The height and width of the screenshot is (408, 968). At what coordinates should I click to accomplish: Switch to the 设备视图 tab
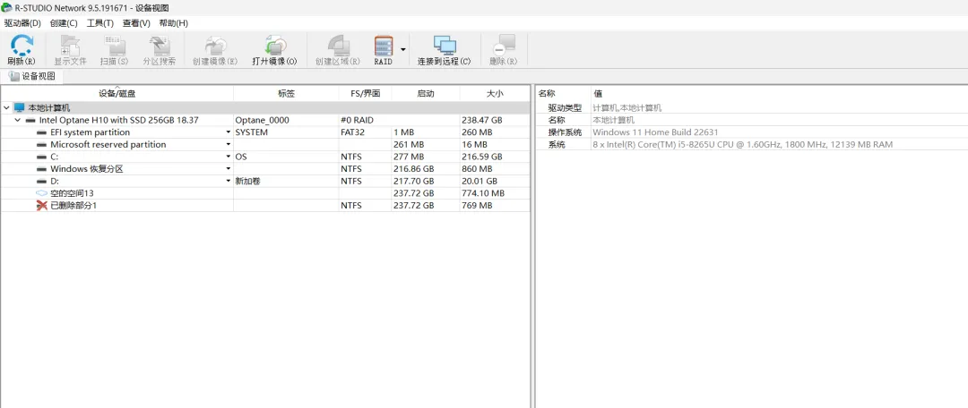[x=32, y=76]
